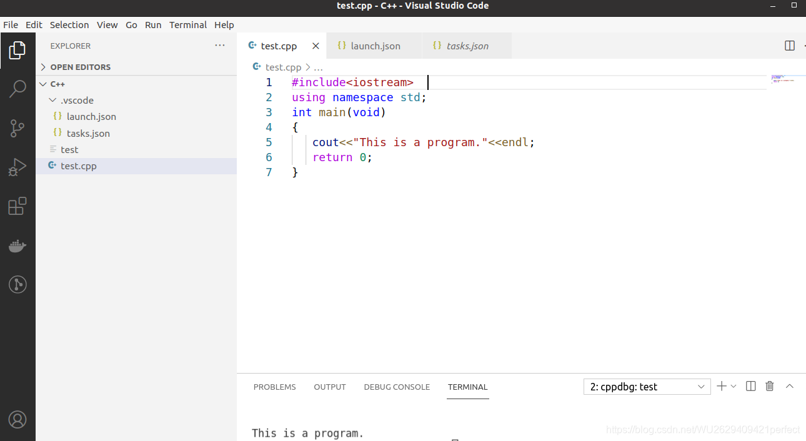
Task: Open the launch profile chevron next to plus
Action: (734, 387)
